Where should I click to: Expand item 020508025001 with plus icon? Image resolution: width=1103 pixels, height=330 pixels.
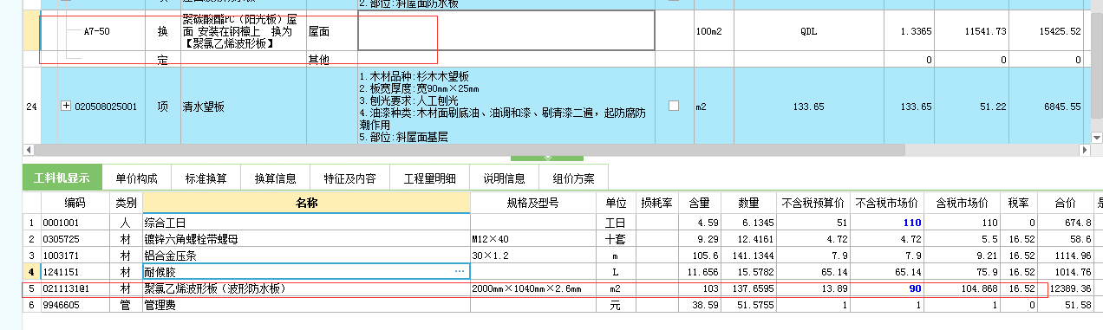pyautogui.click(x=66, y=107)
